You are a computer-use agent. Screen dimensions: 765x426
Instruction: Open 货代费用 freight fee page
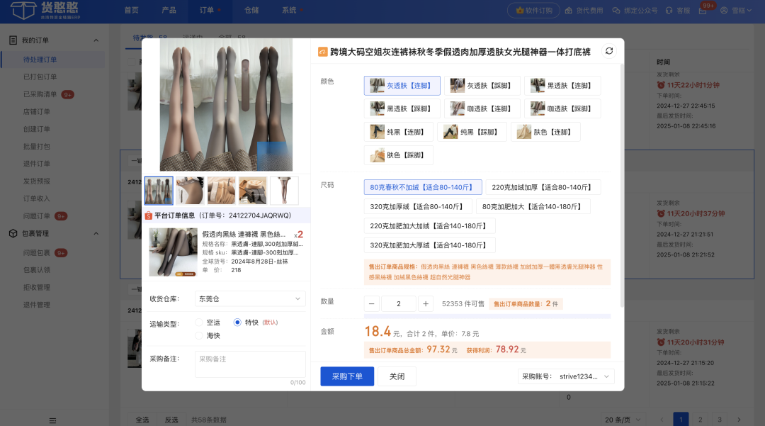coord(584,10)
